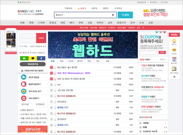
Task: Click the KakaoTalk login icon
Action: [x=33, y=58]
